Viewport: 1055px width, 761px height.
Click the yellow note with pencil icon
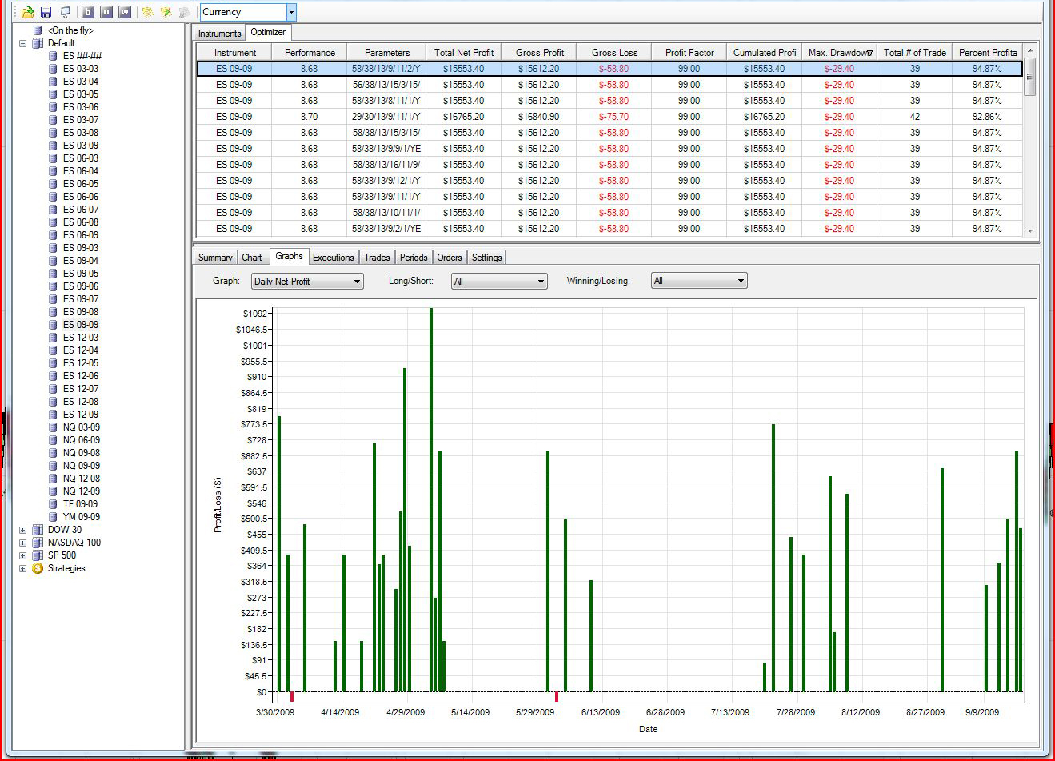click(x=166, y=12)
